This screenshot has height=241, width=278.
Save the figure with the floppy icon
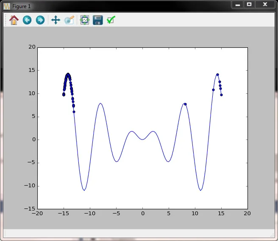click(98, 20)
